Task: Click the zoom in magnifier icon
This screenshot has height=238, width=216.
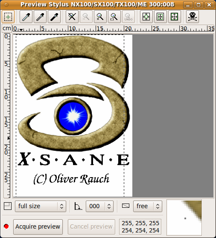Action: click(100, 17)
